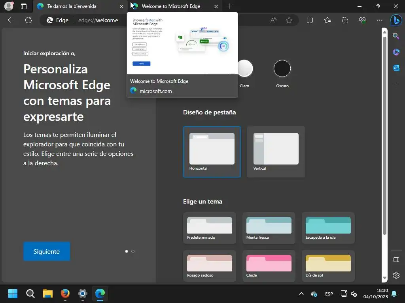The width and height of the screenshot is (405, 303).
Task: Open the profile avatar menu
Action: tap(9, 6)
